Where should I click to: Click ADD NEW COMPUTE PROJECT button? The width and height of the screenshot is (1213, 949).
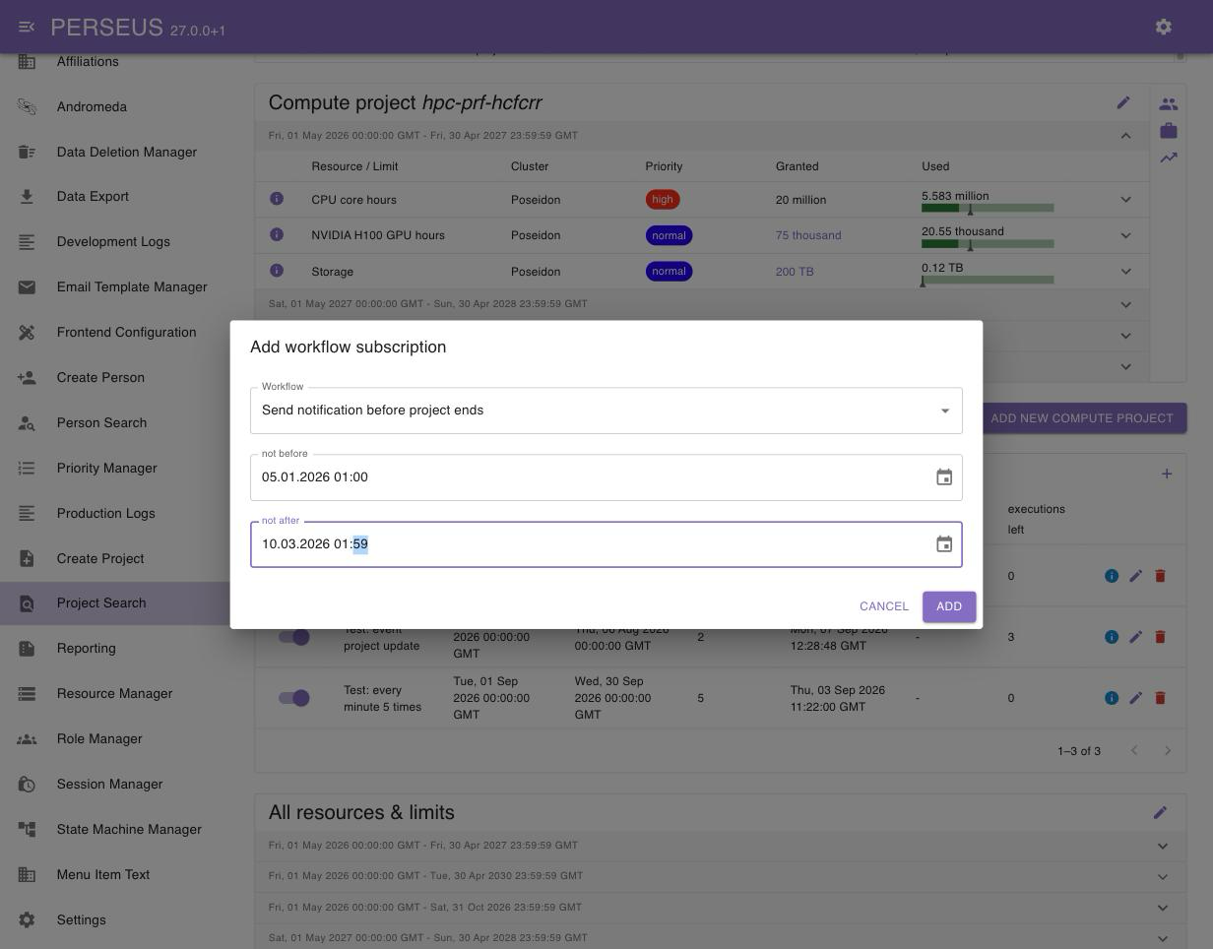coord(1082,418)
